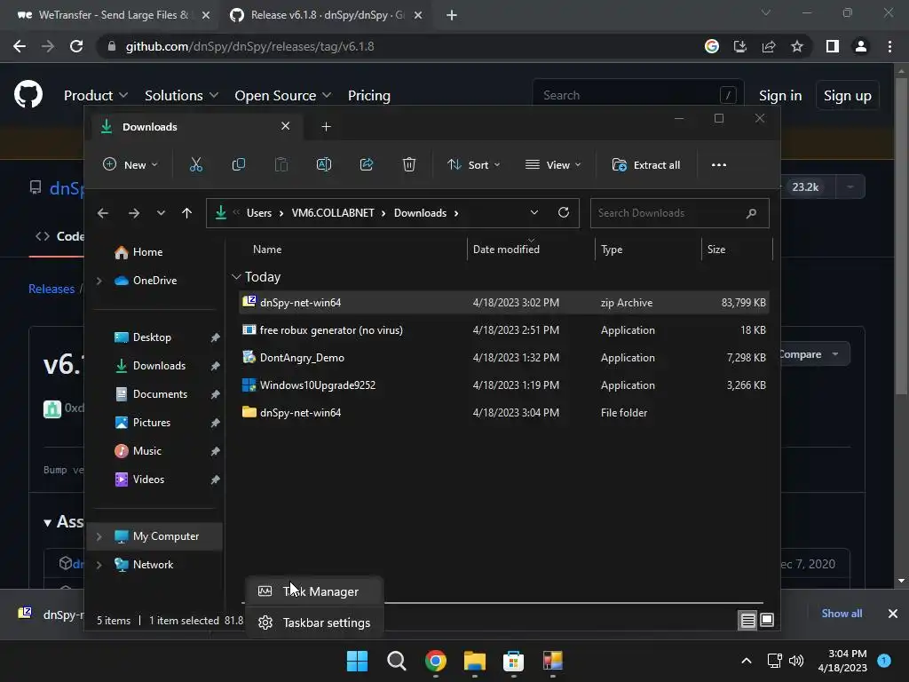Click the Rename icon in Explorer toolbar
This screenshot has height=682, width=909.
[x=323, y=164]
